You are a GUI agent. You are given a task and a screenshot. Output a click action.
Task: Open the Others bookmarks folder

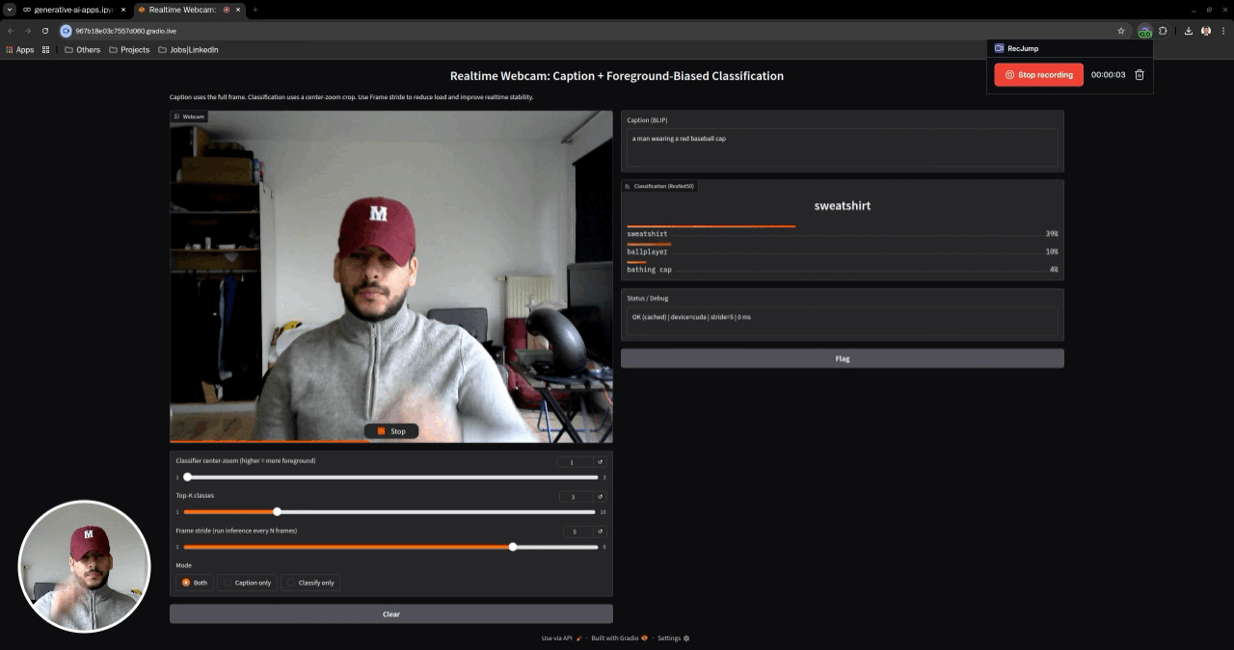coord(82,50)
